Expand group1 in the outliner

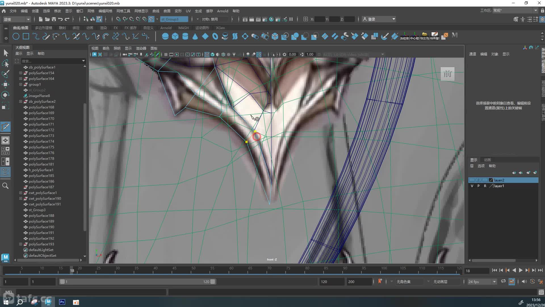coord(20,84)
